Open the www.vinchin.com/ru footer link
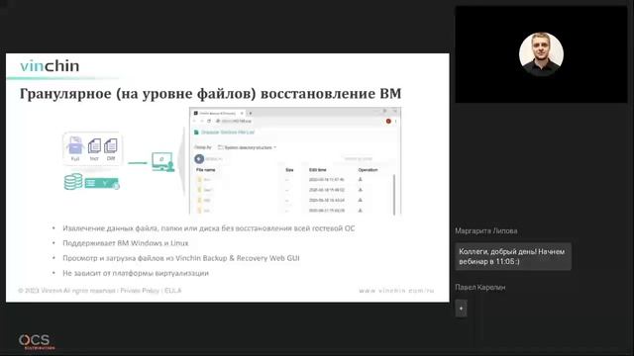The height and width of the screenshot is (356, 634). tap(396, 290)
